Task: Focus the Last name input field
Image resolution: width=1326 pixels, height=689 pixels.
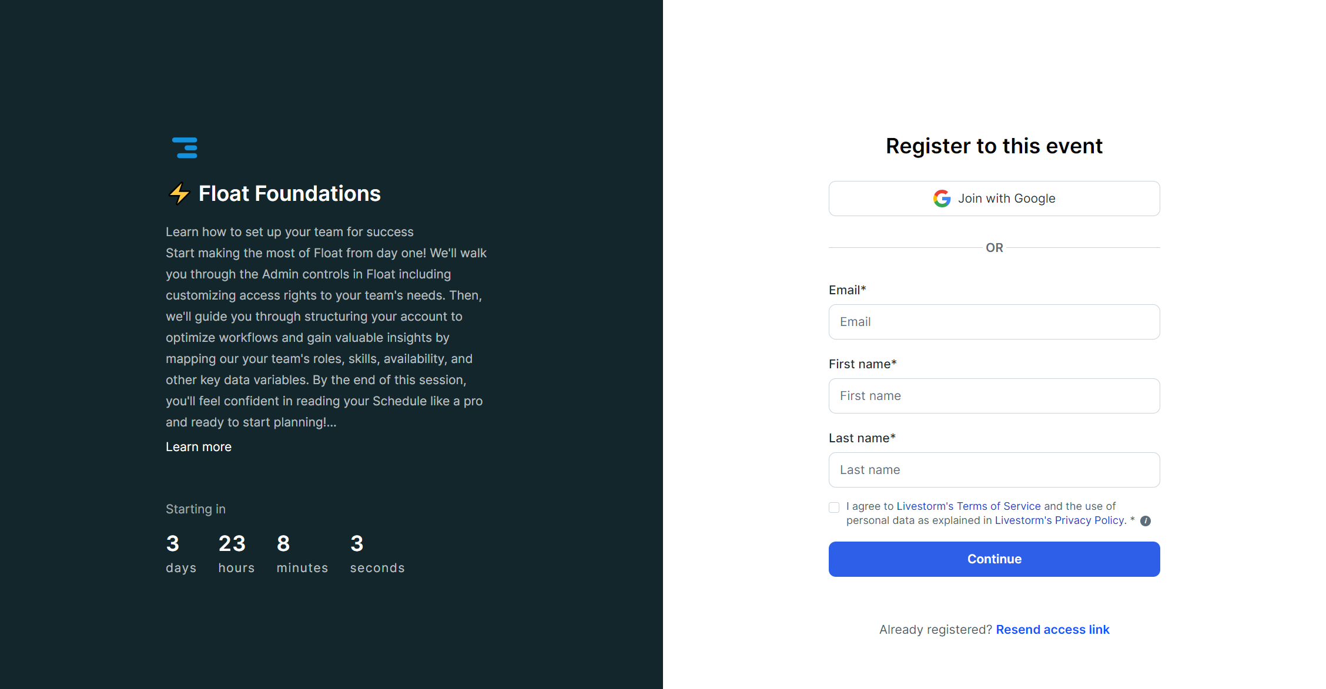Action: 994,470
